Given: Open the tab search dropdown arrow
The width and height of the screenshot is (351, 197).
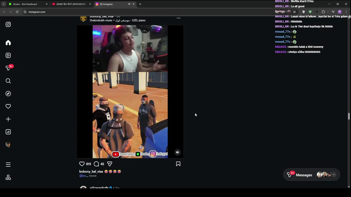Looking at the screenshot, I should click(3, 4).
